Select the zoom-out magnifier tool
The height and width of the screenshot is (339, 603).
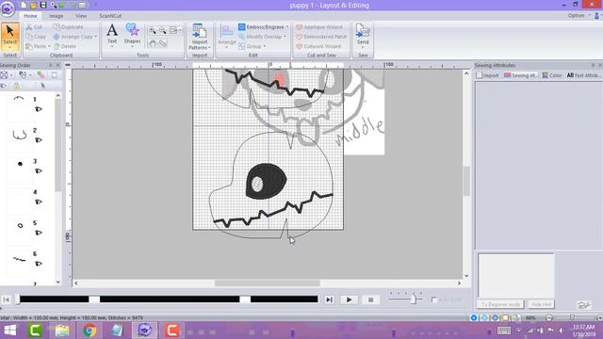tap(163, 30)
